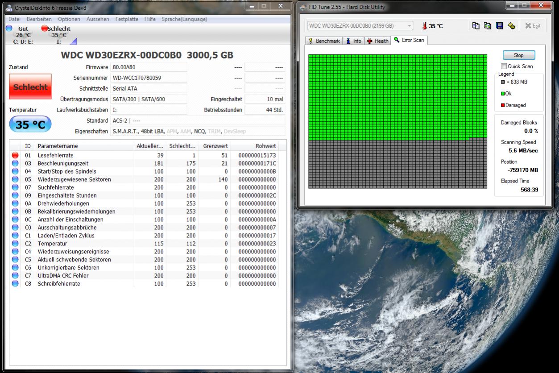Click blue status dot for Unkorrigierbare Sektoren
Screen dimensions: 559x373
pyautogui.click(x=16, y=268)
